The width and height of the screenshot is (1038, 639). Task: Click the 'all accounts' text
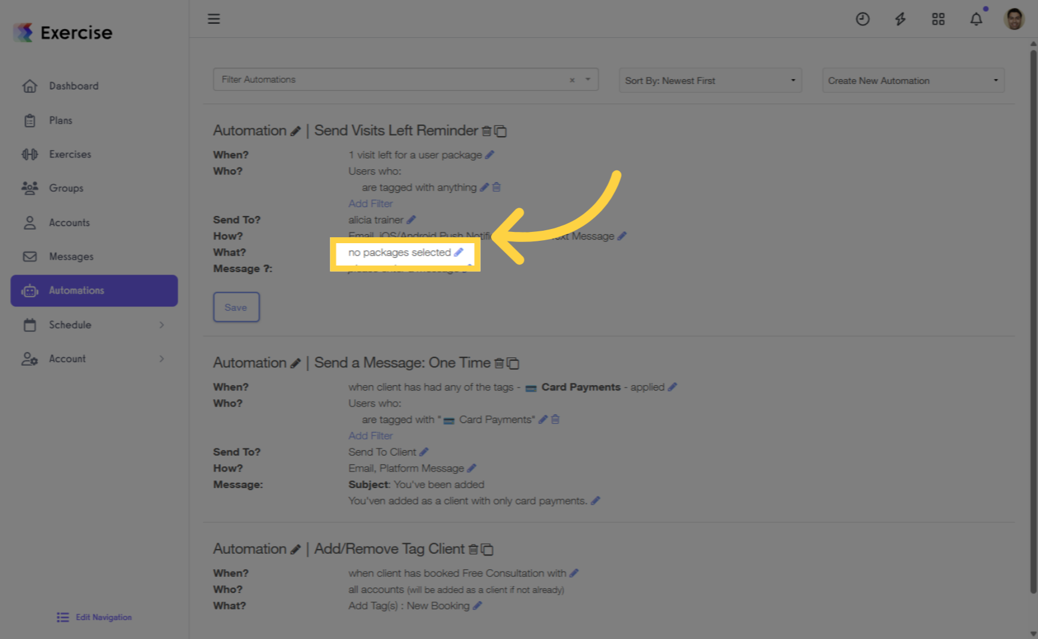pyautogui.click(x=376, y=590)
